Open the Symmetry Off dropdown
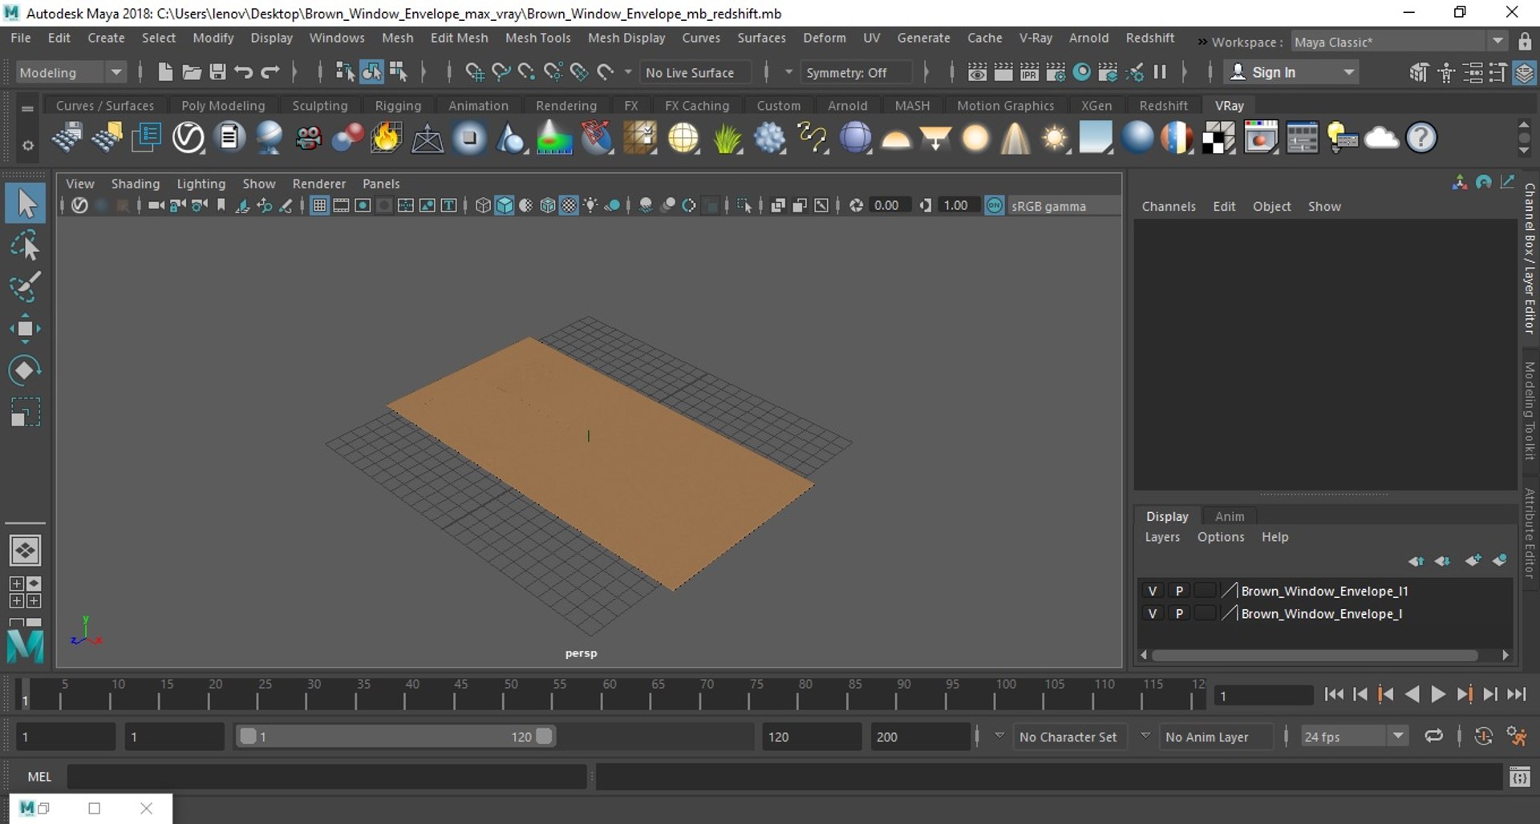Viewport: 1540px width, 824px height. [856, 72]
